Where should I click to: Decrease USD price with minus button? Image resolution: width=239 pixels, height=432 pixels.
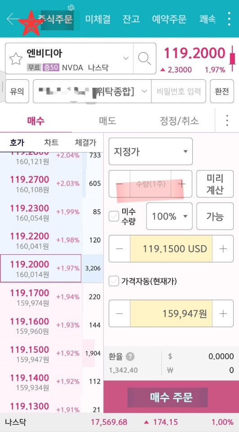coord(119,249)
